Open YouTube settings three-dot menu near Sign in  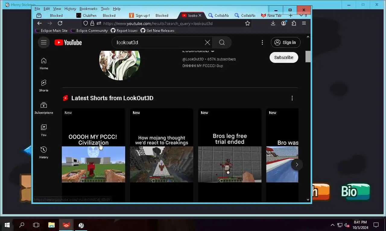[262, 42]
